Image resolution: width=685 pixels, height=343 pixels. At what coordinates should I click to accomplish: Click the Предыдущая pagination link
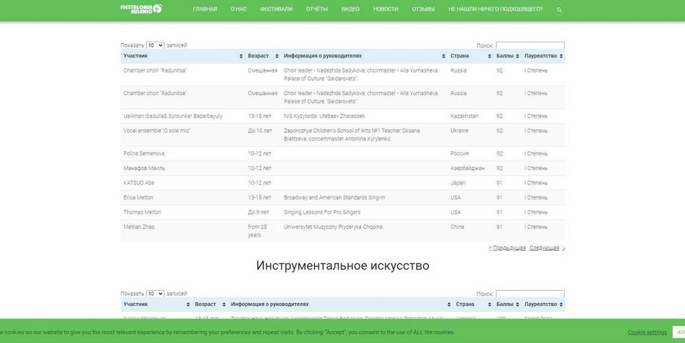coord(509,248)
